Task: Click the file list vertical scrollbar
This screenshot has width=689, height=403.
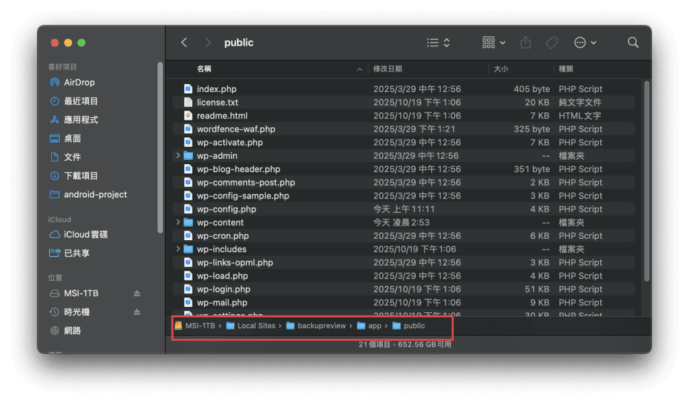Action: coord(647,182)
